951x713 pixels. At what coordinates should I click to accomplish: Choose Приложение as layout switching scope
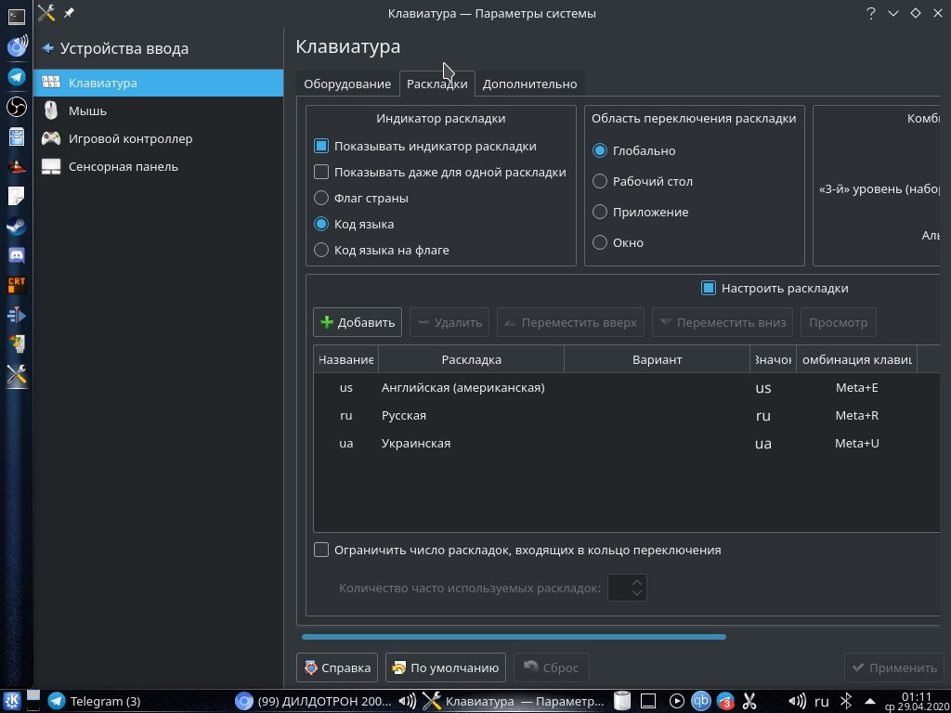(599, 212)
